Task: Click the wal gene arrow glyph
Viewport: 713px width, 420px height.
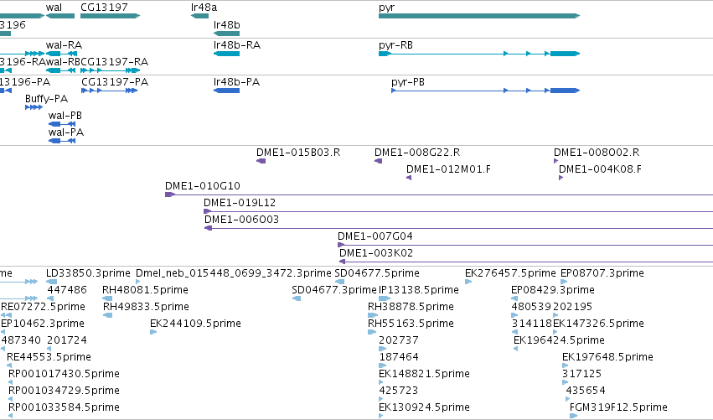Action: tap(60, 16)
